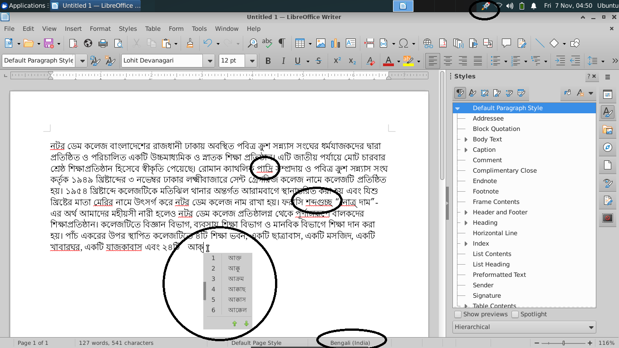The width and height of the screenshot is (619, 348).
Task: Click the Save document icon
Action: pyautogui.click(x=49, y=43)
